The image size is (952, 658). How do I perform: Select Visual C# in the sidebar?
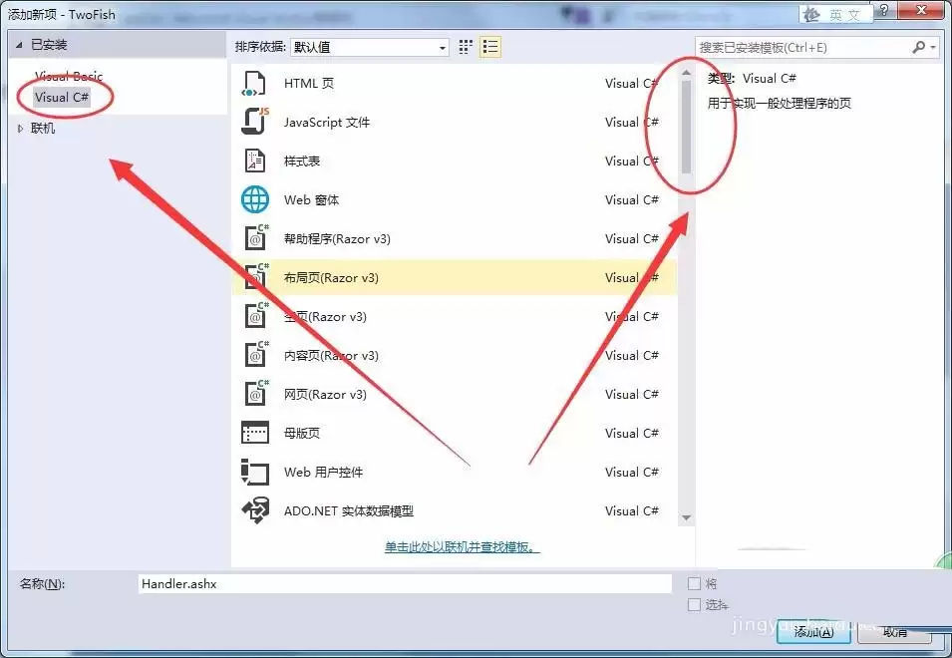pos(60,97)
